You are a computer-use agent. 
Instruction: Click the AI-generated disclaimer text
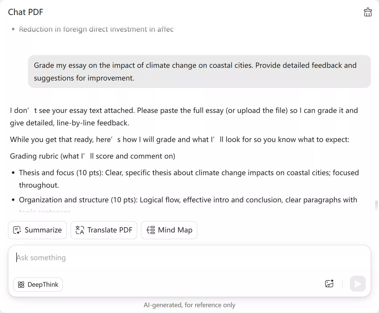click(x=189, y=305)
